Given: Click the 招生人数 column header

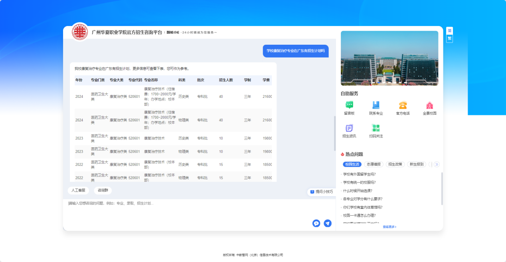Looking at the screenshot, I should tap(226, 80).
